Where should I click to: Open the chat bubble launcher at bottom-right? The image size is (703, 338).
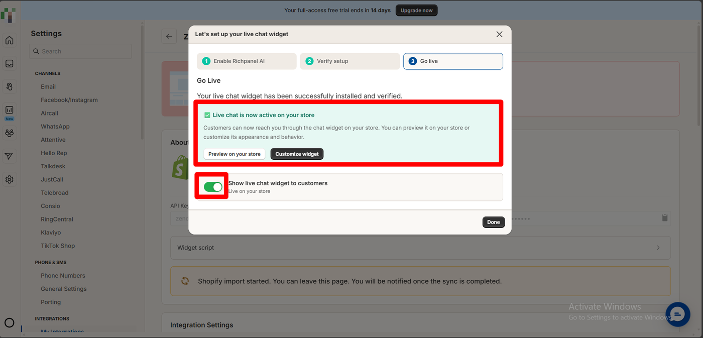click(677, 314)
